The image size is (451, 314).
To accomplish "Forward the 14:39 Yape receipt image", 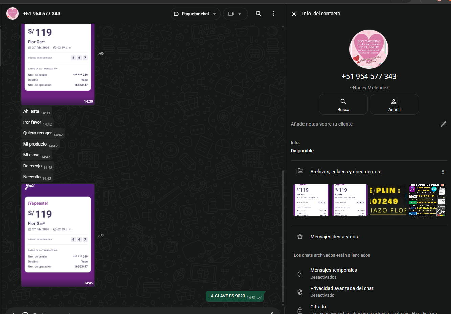I will tap(101, 54).
